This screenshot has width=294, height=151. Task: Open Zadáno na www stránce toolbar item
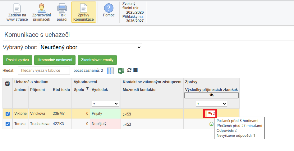[17, 12]
